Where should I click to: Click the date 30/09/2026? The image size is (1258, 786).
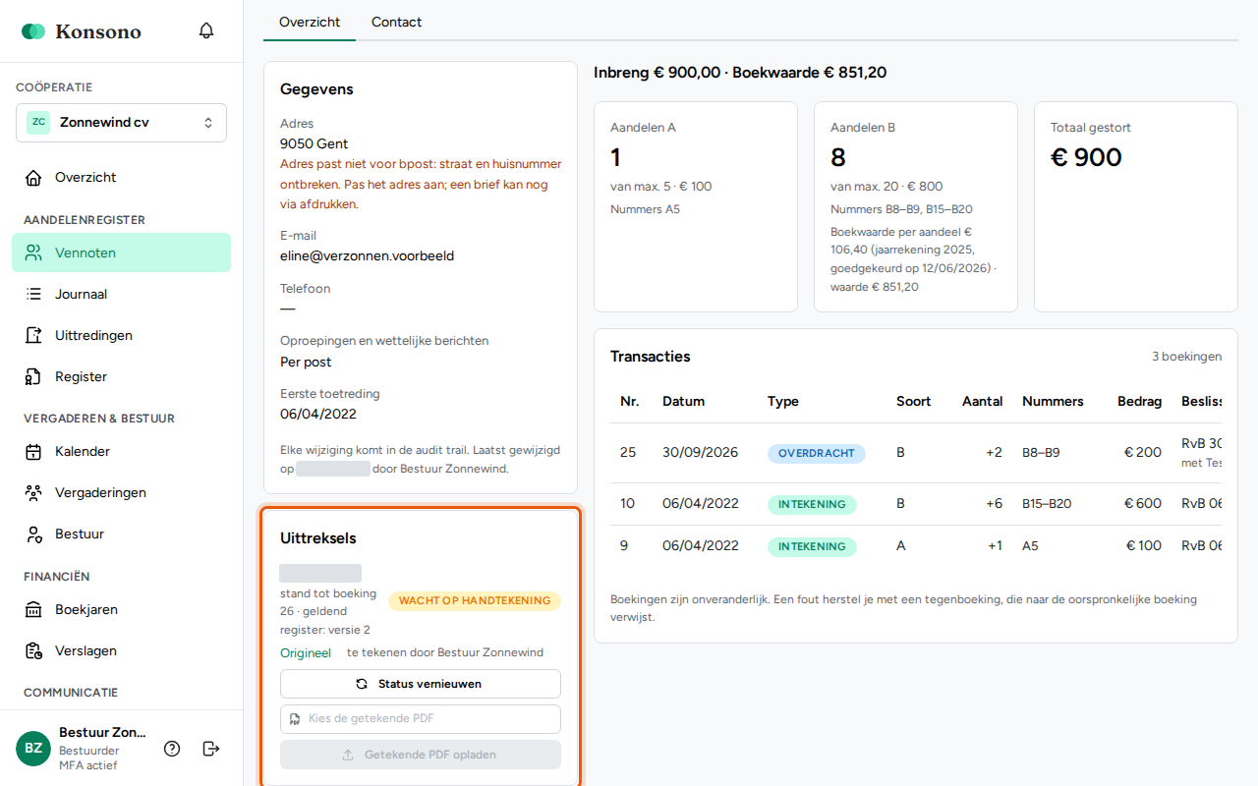click(701, 453)
